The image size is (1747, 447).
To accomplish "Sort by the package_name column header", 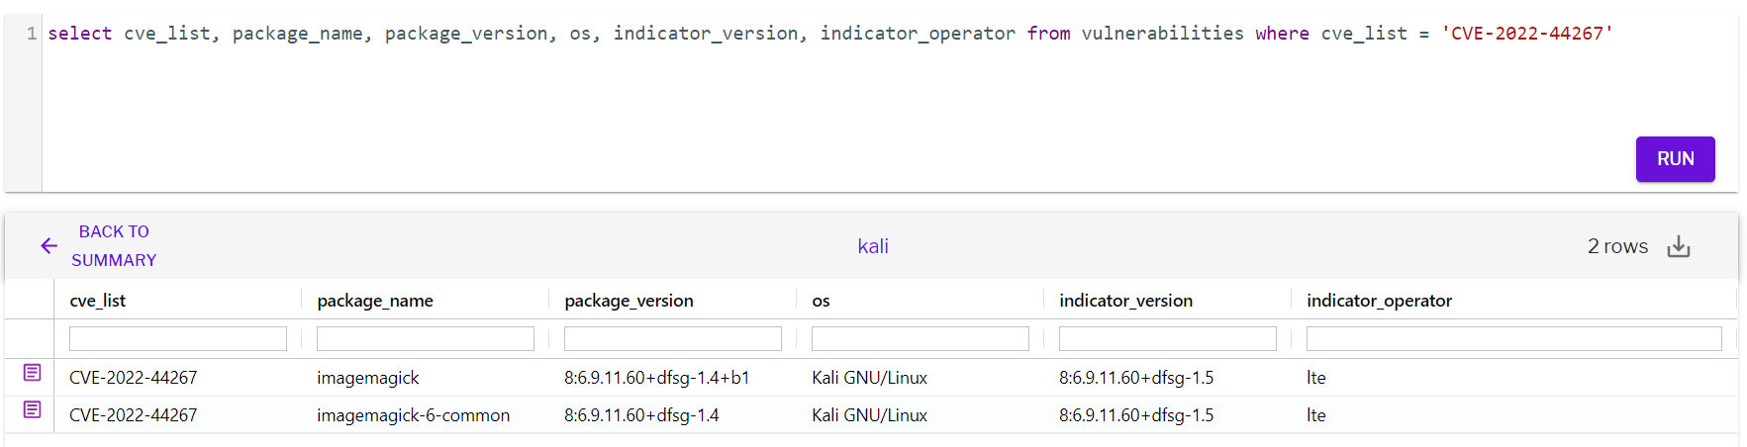I will (375, 301).
